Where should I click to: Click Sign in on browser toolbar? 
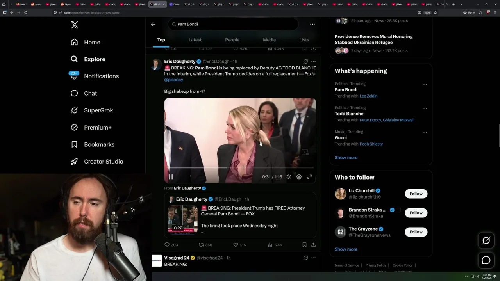coord(469,12)
